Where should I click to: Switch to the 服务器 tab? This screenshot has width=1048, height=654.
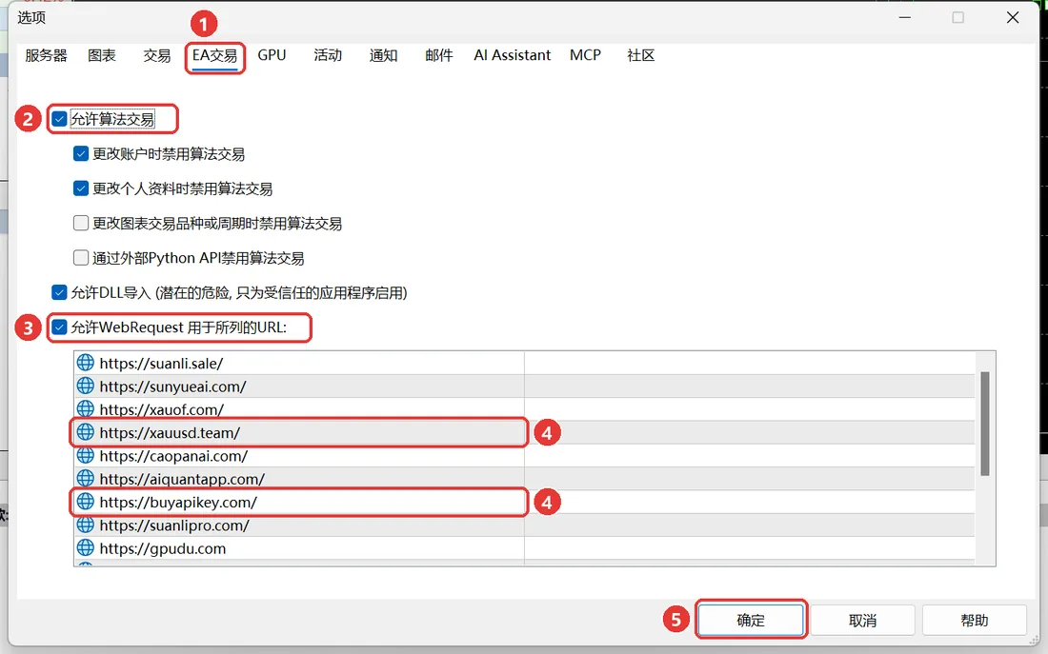click(x=46, y=55)
